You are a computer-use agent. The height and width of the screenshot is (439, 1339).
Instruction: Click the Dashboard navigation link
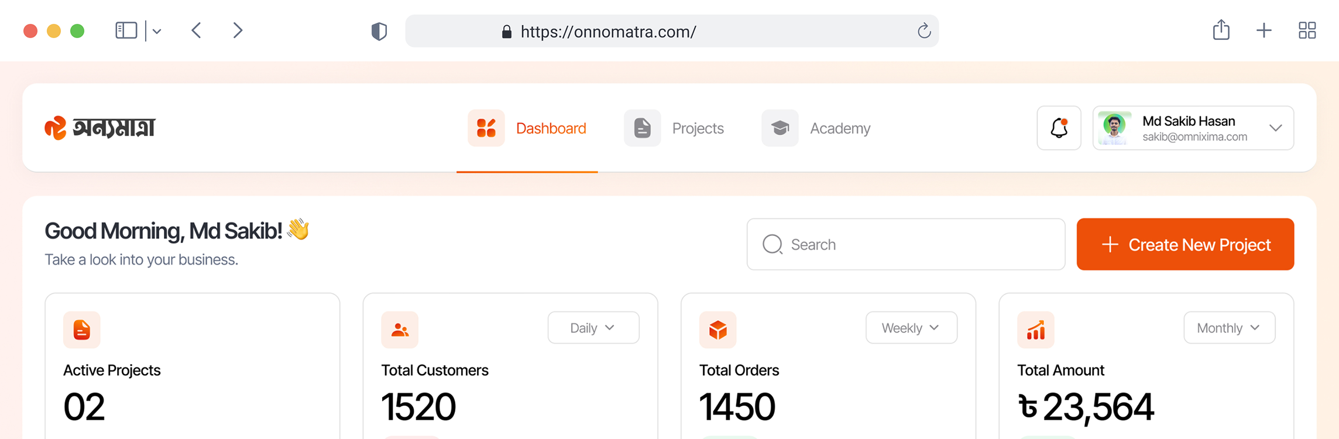pyautogui.click(x=551, y=128)
